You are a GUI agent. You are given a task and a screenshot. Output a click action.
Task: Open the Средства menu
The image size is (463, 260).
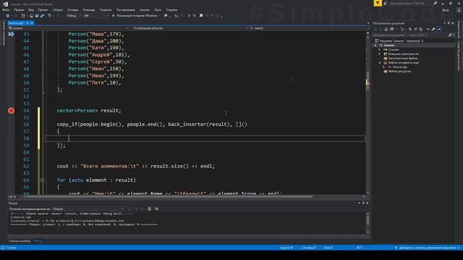106,9
